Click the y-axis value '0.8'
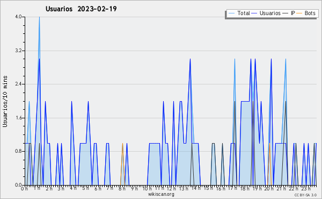The height and width of the screenshot is (199, 322). point(18,152)
